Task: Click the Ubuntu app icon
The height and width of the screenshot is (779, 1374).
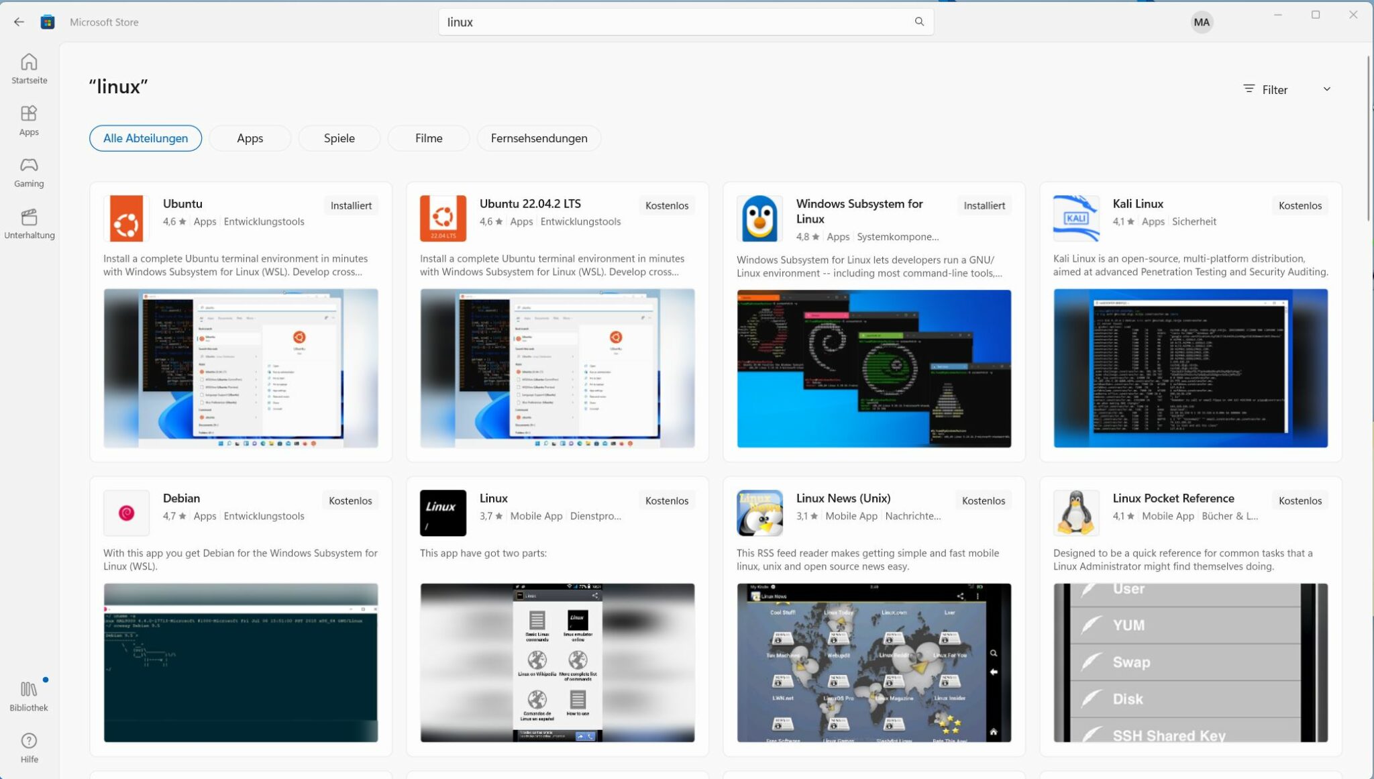Action: click(x=126, y=217)
